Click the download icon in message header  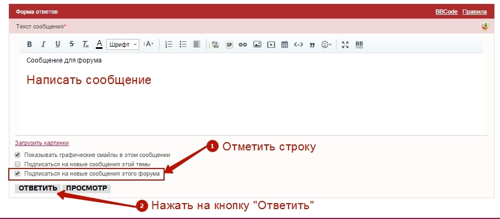pyautogui.click(x=485, y=26)
